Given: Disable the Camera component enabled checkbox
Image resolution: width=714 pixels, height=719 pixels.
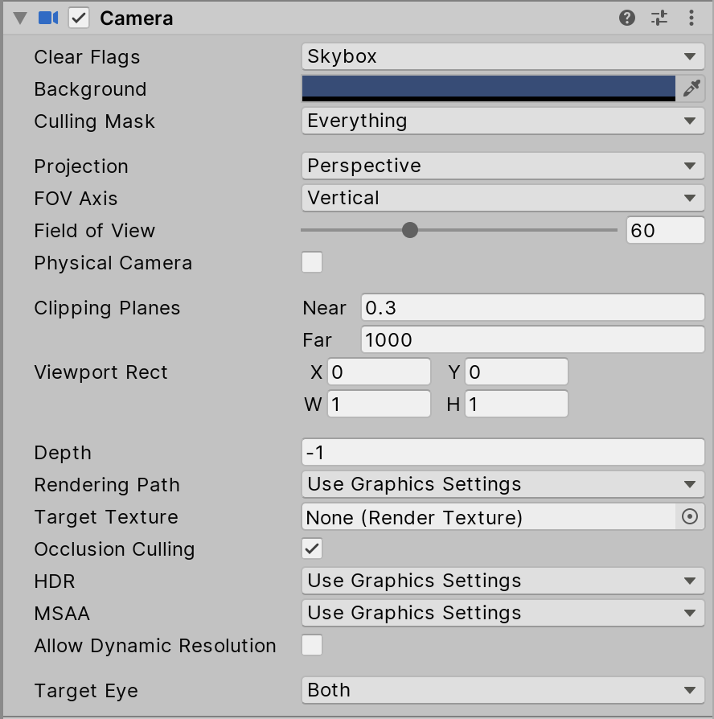Looking at the screenshot, I should coord(79,18).
